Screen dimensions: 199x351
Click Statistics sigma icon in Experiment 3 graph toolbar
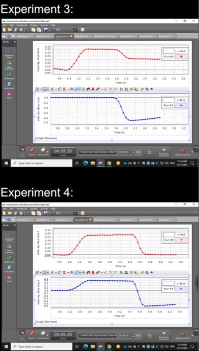tap(64, 89)
